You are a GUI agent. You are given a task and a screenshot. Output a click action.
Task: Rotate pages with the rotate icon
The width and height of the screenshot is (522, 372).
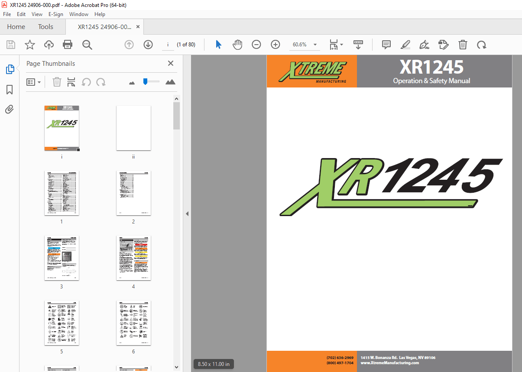pos(482,45)
